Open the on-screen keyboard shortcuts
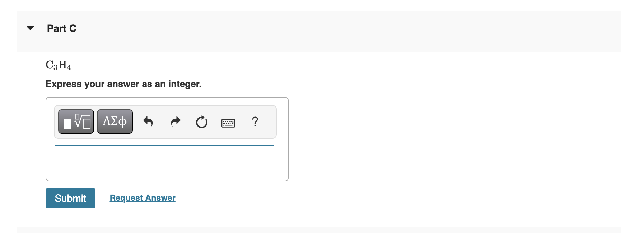 pos(228,123)
